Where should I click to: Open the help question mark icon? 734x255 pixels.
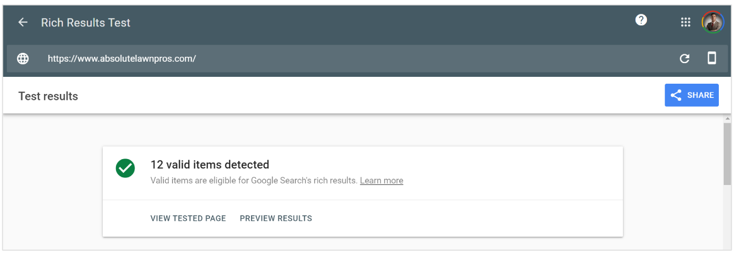pyautogui.click(x=641, y=20)
